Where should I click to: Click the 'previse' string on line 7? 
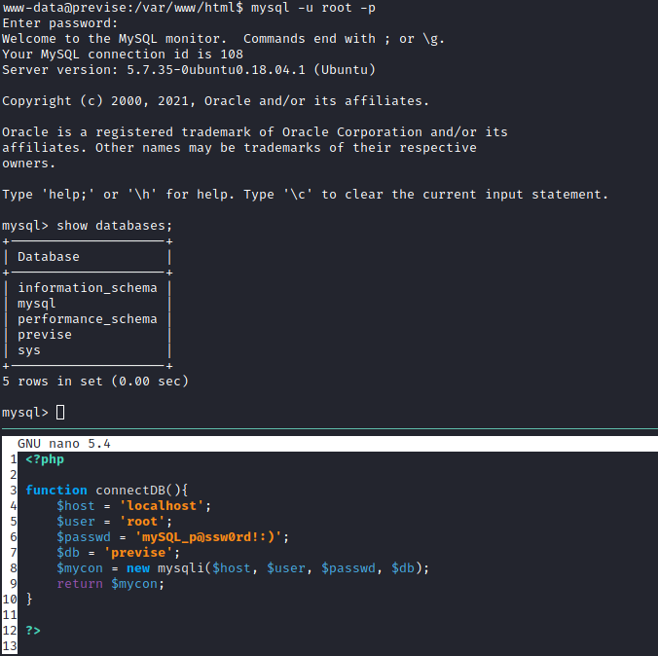(138, 552)
